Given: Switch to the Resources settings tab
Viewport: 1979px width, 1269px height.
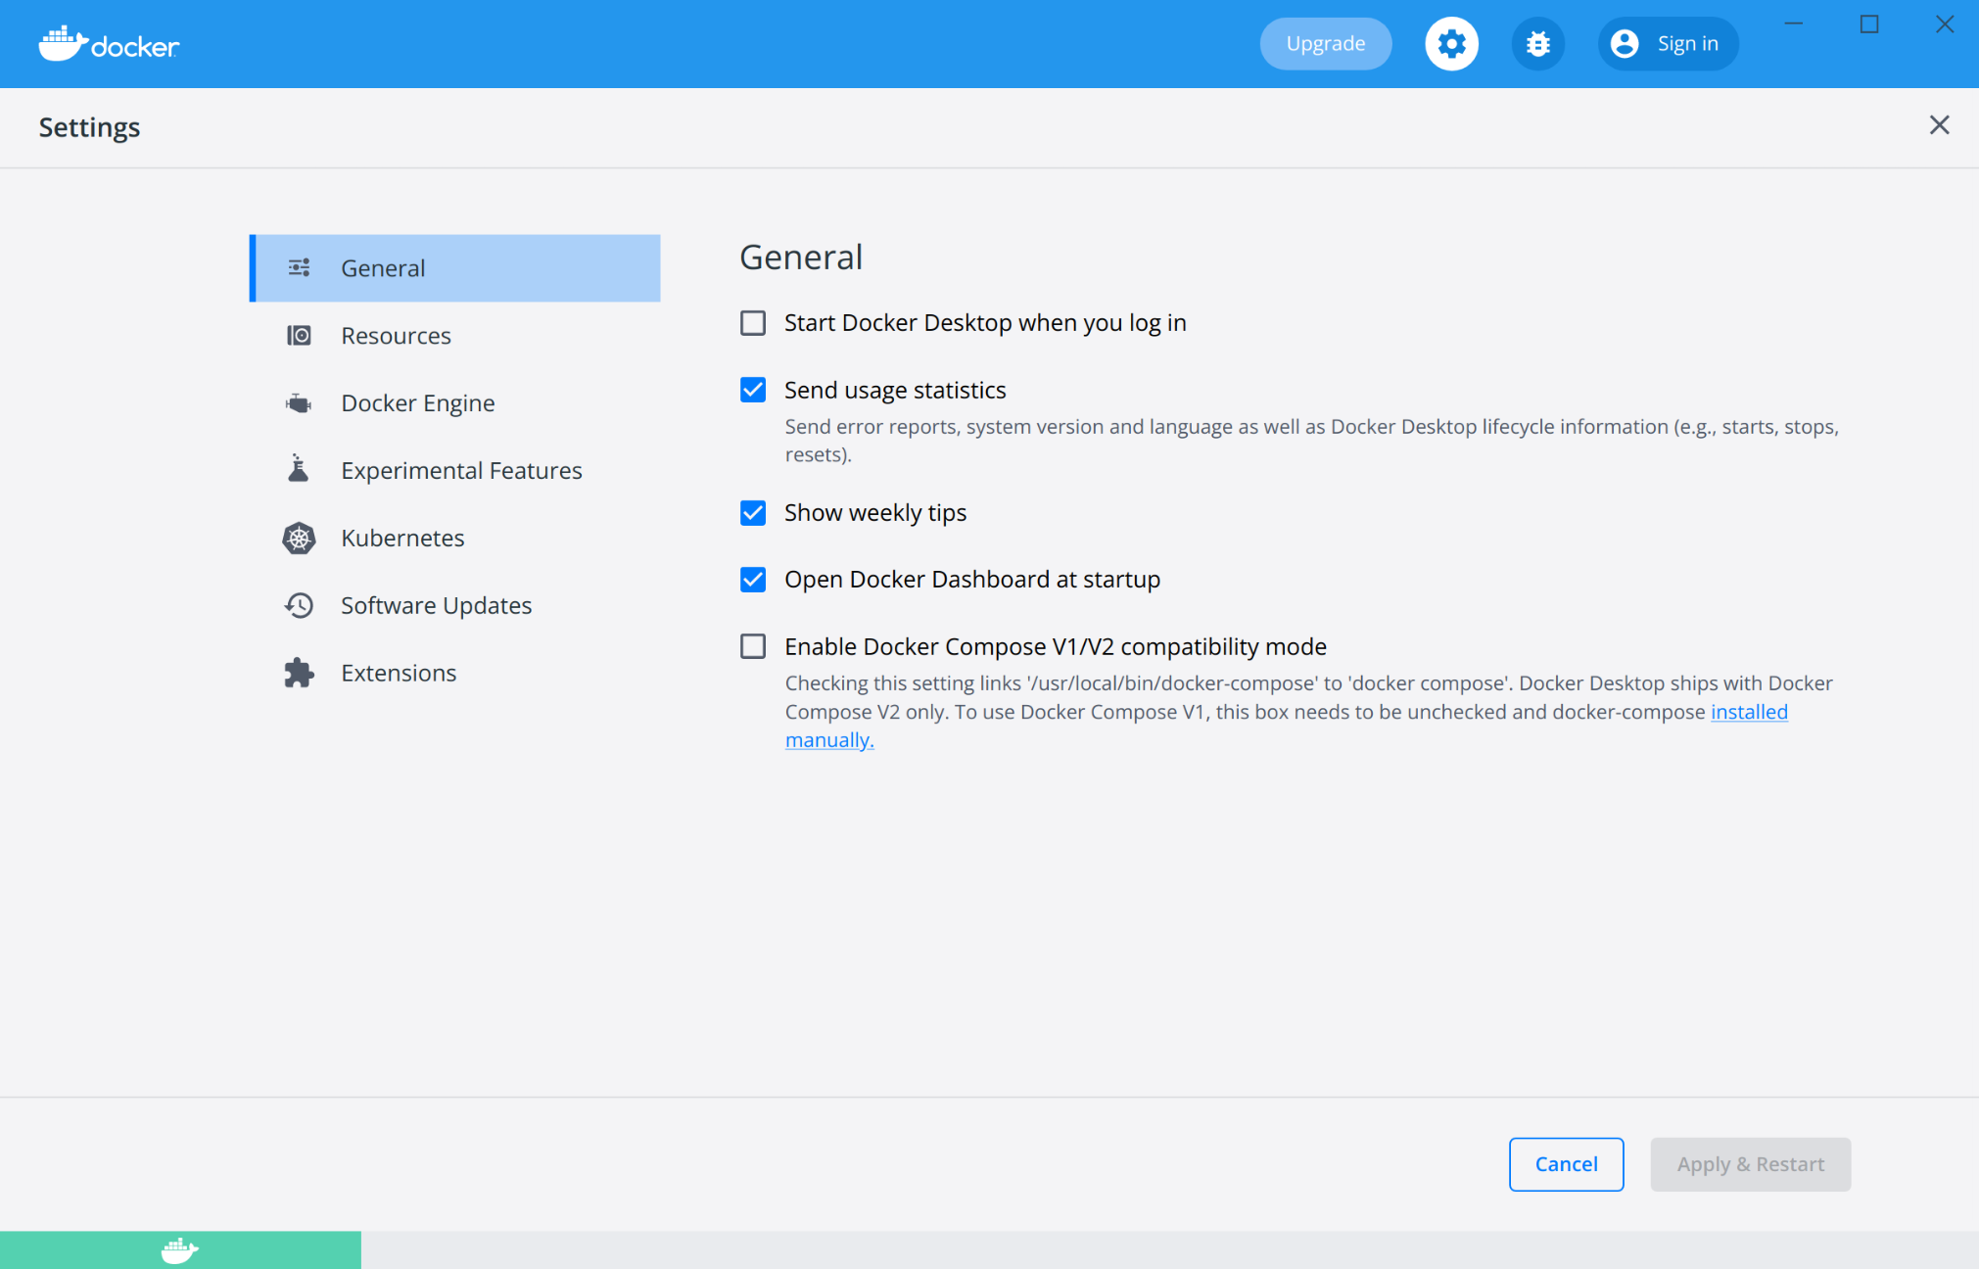Looking at the screenshot, I should (x=396, y=336).
